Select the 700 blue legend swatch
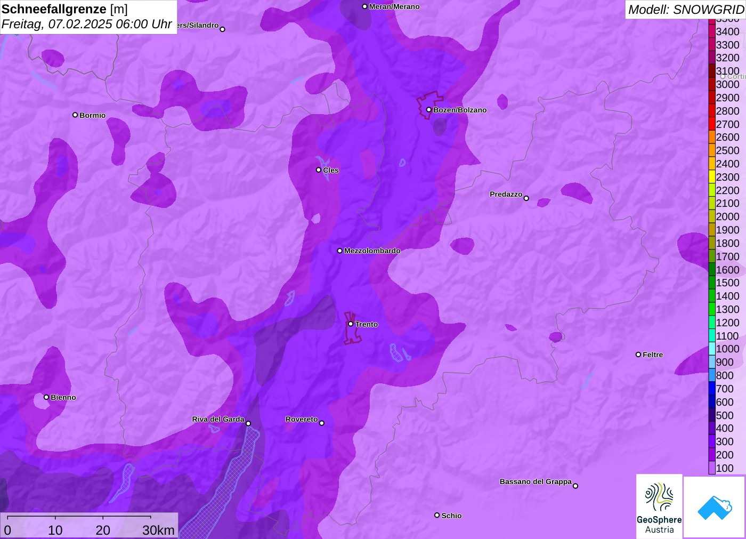Image resolution: width=746 pixels, height=539 pixels. point(712,389)
